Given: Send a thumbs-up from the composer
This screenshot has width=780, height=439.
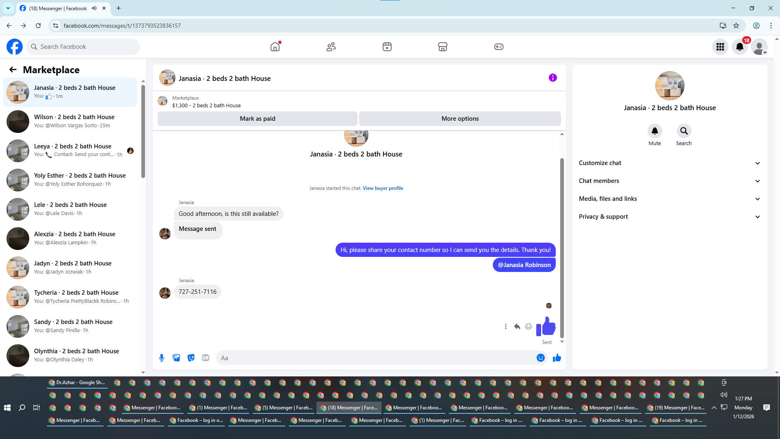Looking at the screenshot, I should click(x=557, y=358).
